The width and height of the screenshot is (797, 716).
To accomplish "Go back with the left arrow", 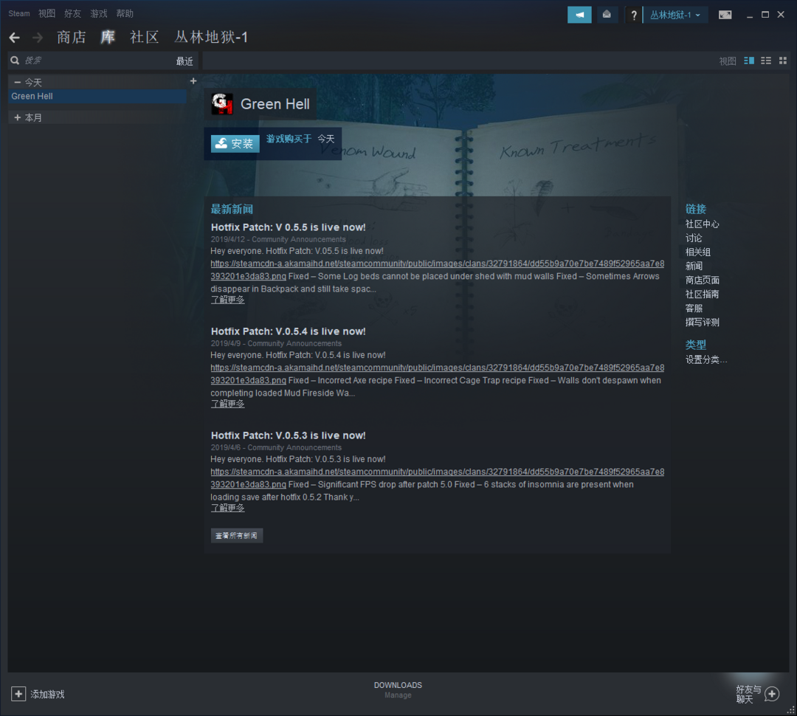I will [15, 38].
